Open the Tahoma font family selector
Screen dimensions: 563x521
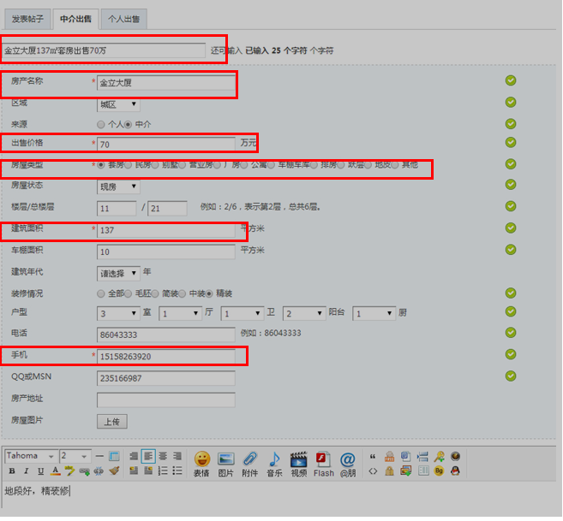coord(31,456)
